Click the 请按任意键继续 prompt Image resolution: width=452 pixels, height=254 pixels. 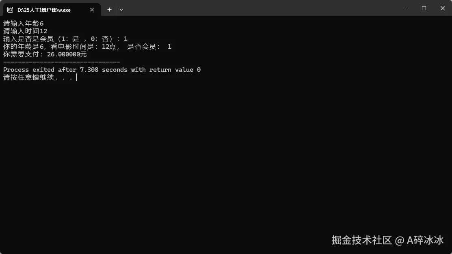[38, 77]
